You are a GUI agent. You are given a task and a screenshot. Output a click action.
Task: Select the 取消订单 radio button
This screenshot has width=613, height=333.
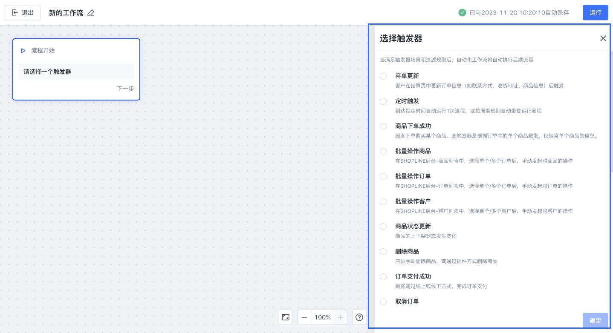[383, 302]
